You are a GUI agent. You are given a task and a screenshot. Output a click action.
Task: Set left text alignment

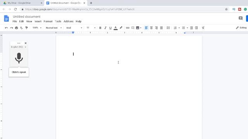tap(146, 28)
